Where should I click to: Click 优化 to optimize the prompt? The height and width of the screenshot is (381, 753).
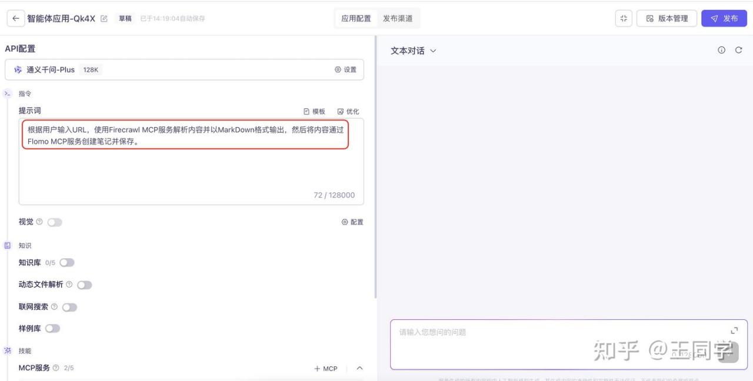pyautogui.click(x=348, y=111)
